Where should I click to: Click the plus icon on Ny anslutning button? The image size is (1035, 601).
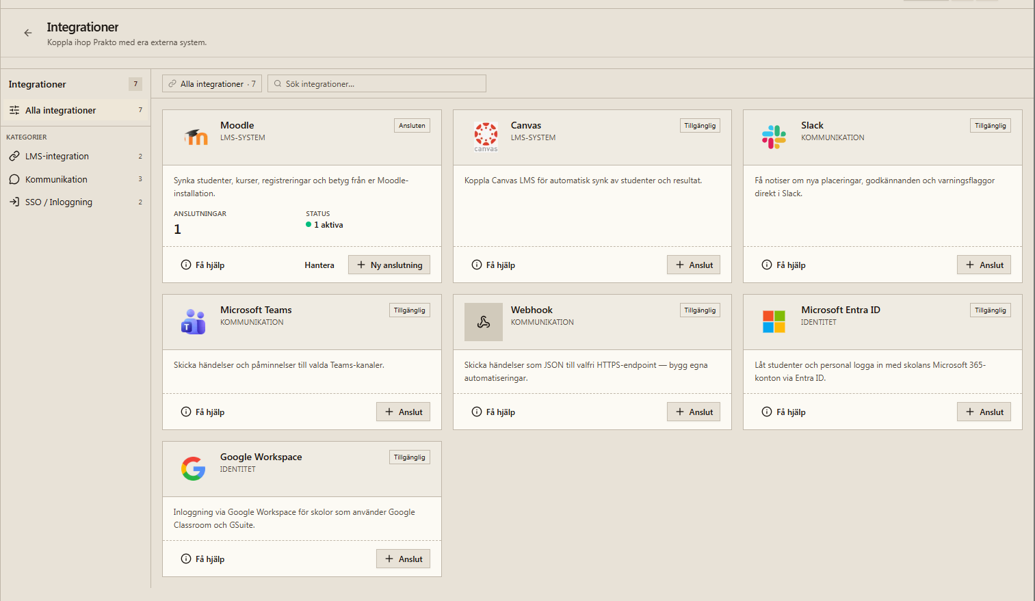(361, 265)
